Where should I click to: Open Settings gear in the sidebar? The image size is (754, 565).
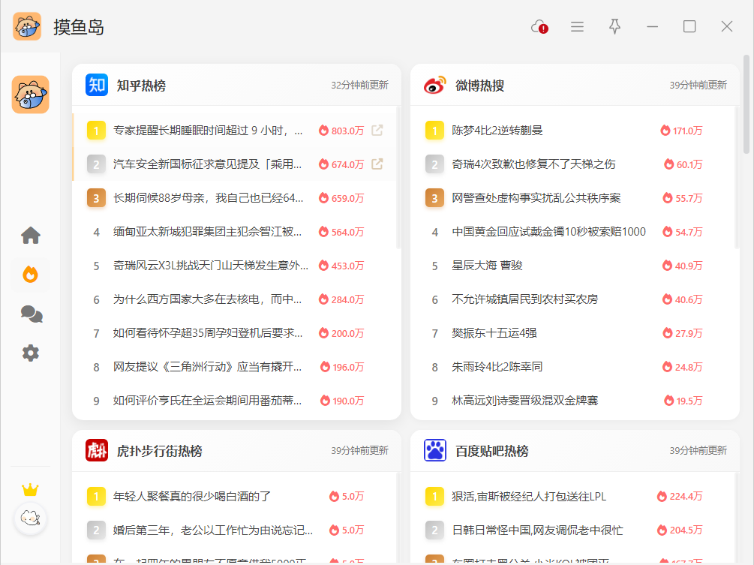point(31,353)
